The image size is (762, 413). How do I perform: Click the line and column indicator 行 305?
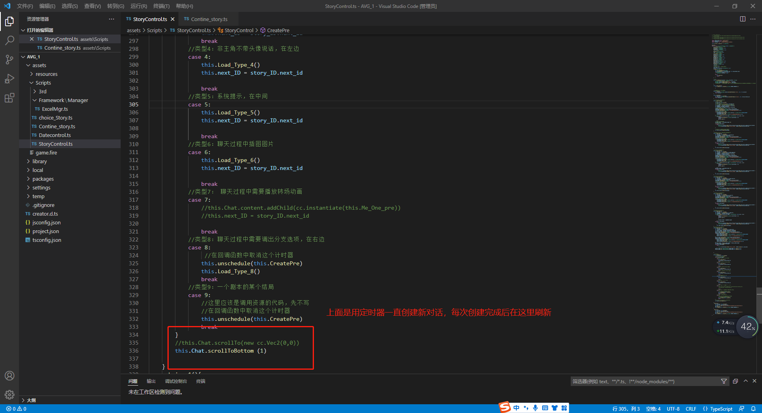point(626,409)
